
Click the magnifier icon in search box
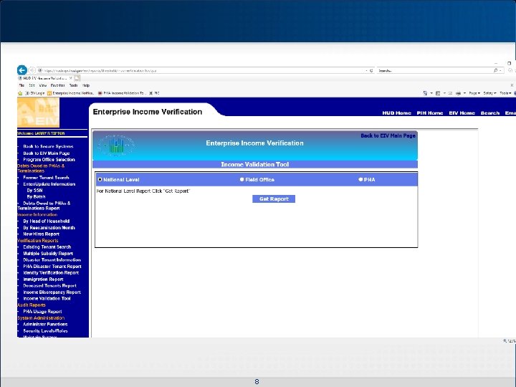496,70
